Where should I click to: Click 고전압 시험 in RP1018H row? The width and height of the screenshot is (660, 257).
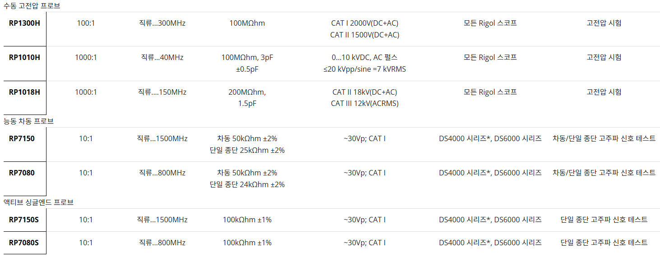click(604, 92)
